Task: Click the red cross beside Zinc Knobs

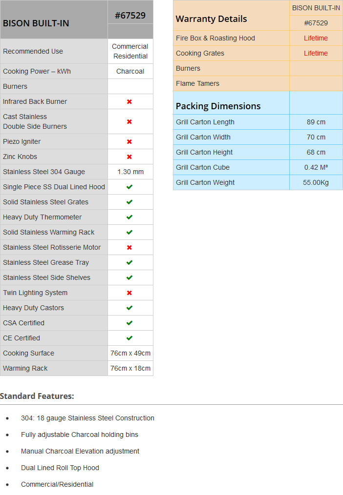Action: point(129,157)
